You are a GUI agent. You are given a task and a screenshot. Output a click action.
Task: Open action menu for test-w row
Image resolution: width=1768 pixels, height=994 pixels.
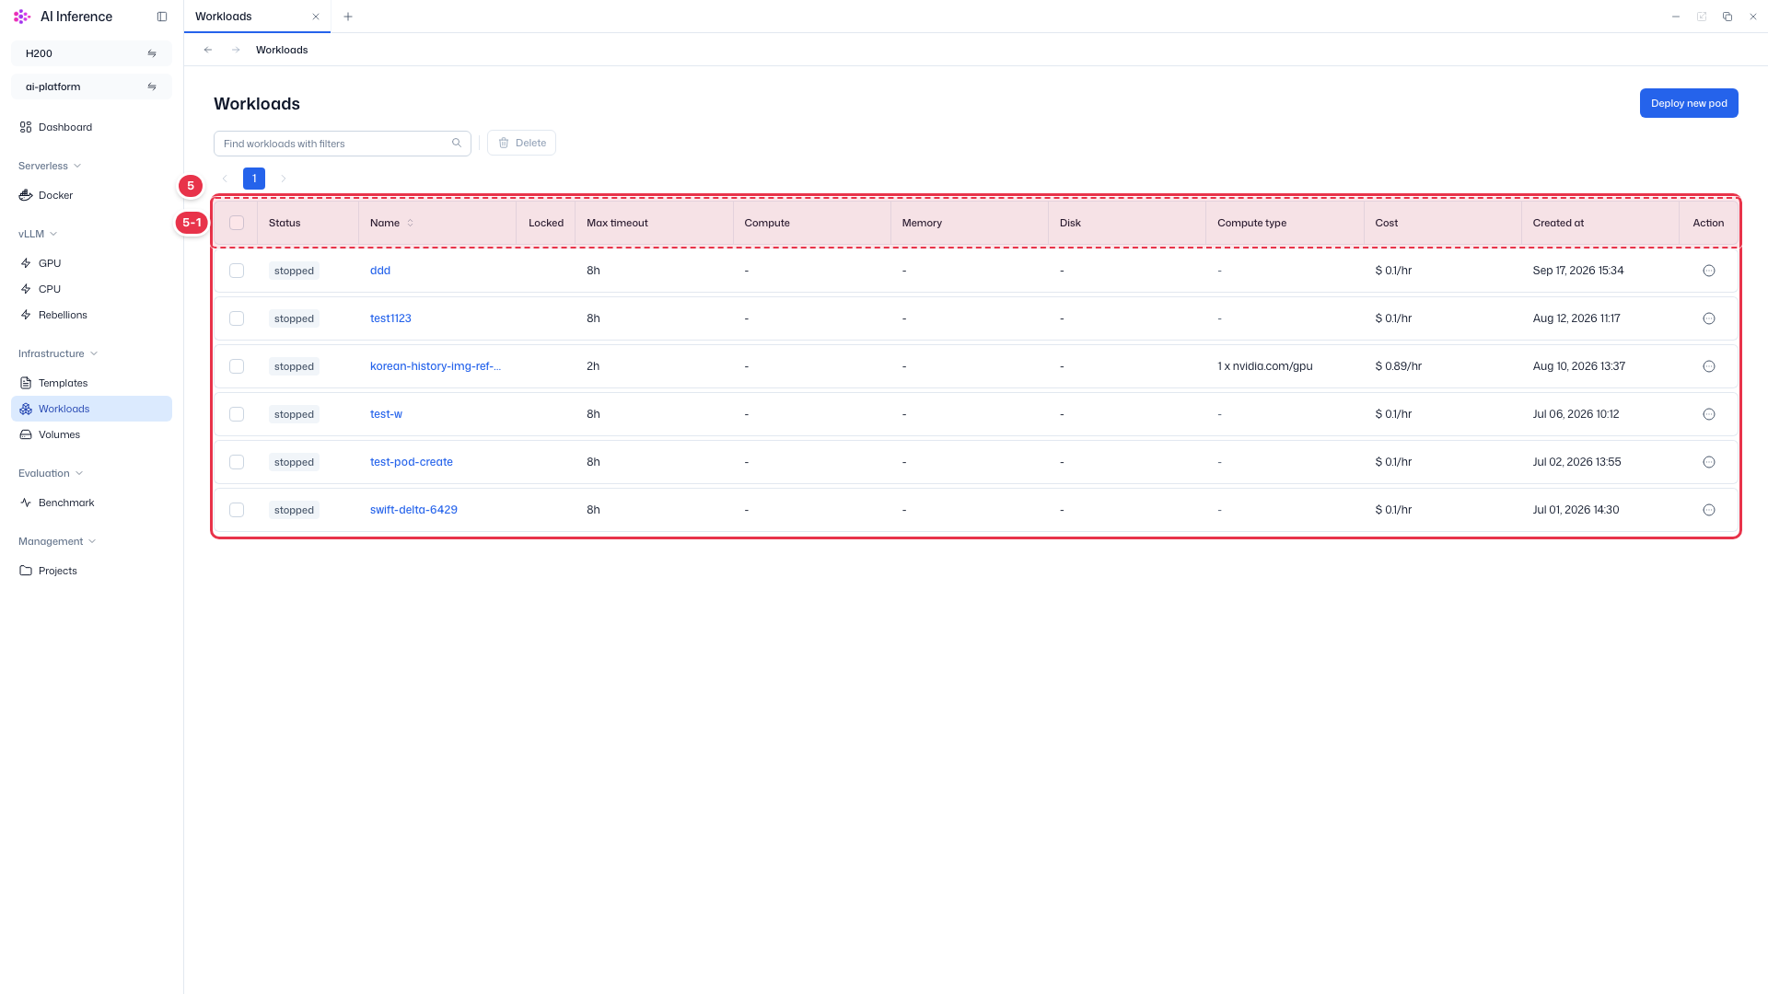point(1709,414)
